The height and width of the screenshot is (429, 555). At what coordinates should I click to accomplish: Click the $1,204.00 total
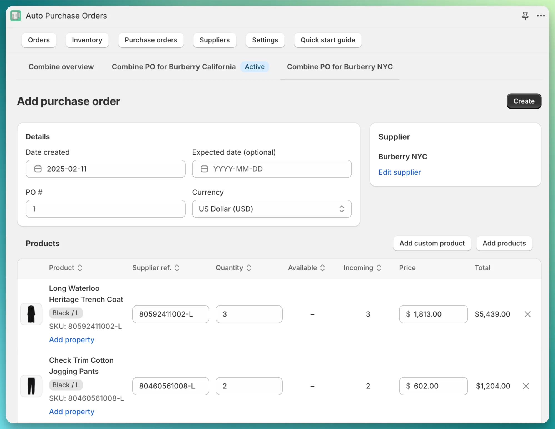click(493, 386)
